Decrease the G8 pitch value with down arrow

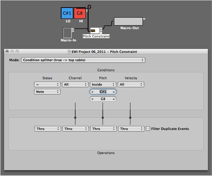point(92,99)
